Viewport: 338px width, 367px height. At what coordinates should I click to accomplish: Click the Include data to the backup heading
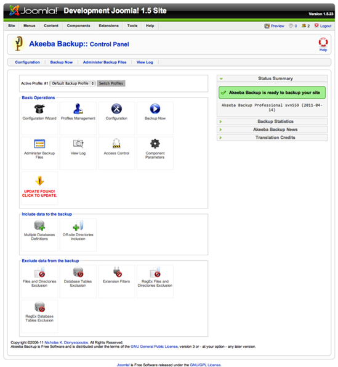(x=47, y=214)
